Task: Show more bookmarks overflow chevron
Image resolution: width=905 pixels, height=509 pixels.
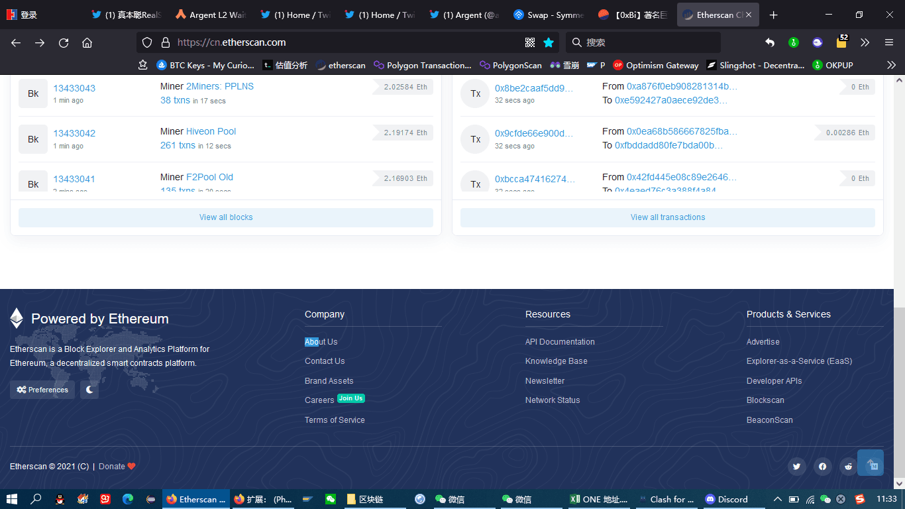Action: [x=892, y=65]
